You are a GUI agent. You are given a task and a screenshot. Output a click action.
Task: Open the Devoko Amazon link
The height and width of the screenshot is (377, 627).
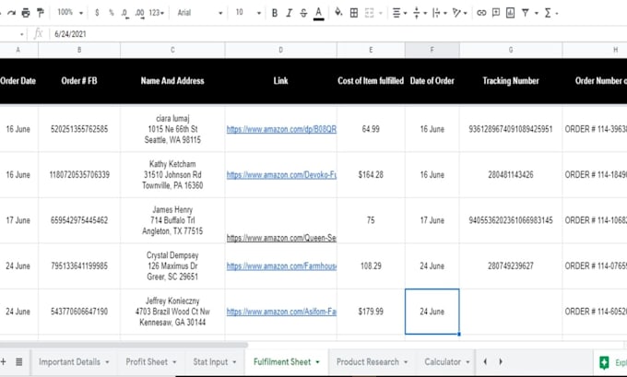coord(281,175)
